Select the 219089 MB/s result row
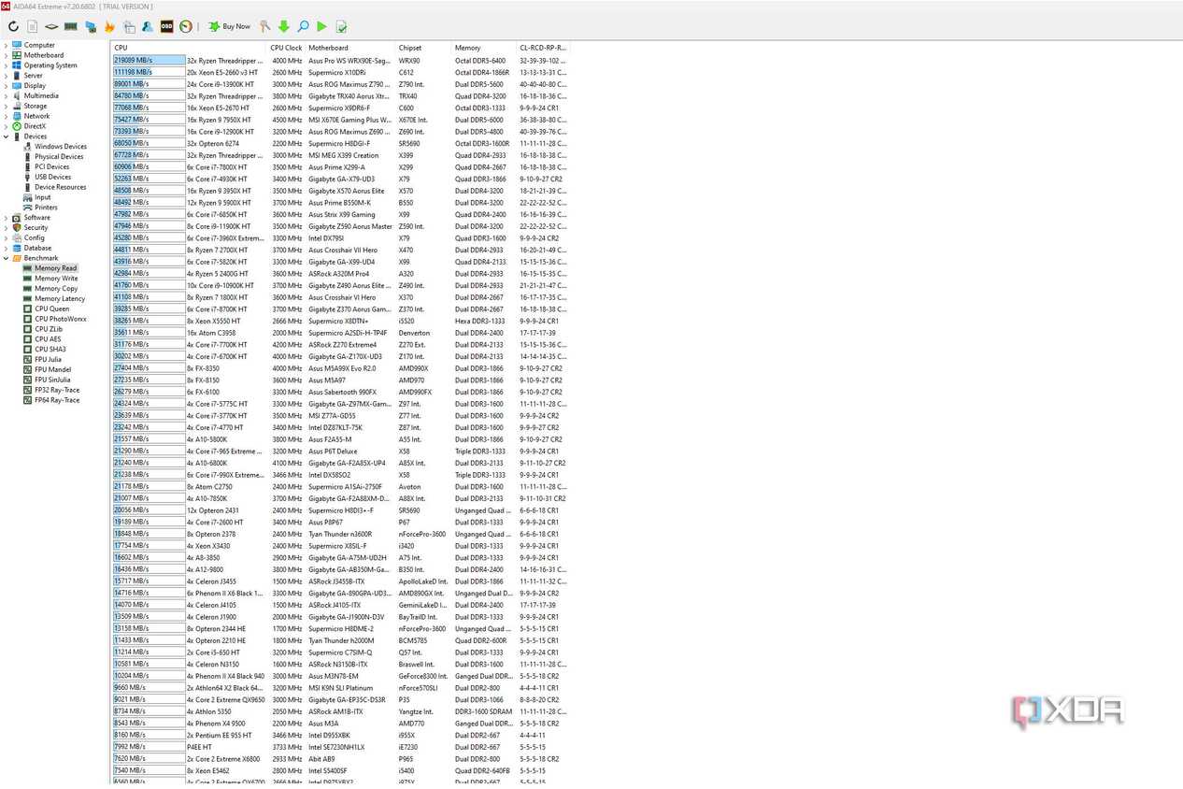The image size is (1183, 789). pos(339,60)
